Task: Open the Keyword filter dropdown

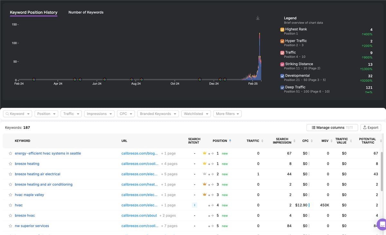Action: click(17, 114)
